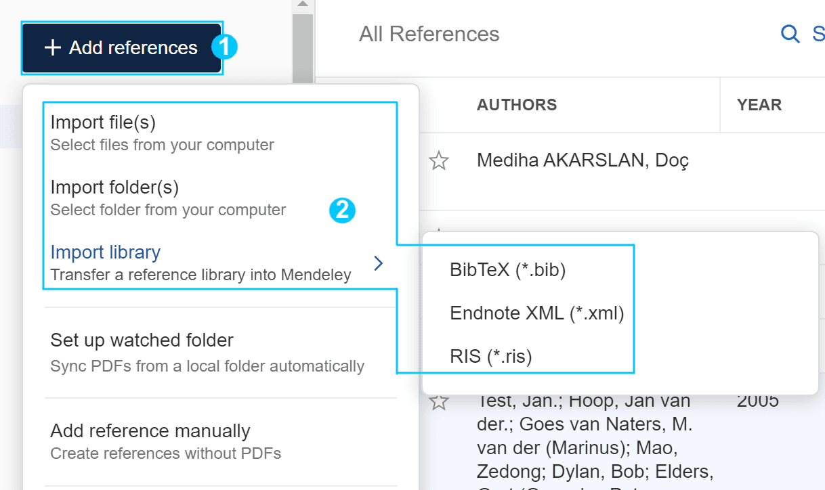The width and height of the screenshot is (825, 490).
Task: Click the chevron arrow beside Import library
Action: pos(379,263)
